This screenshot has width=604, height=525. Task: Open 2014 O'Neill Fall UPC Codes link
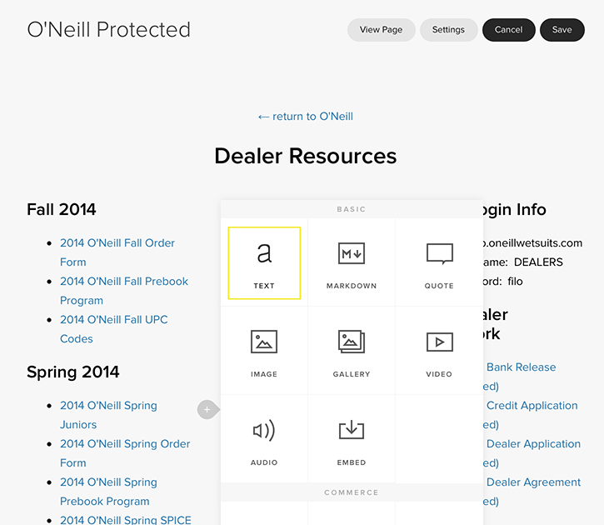[113, 329]
